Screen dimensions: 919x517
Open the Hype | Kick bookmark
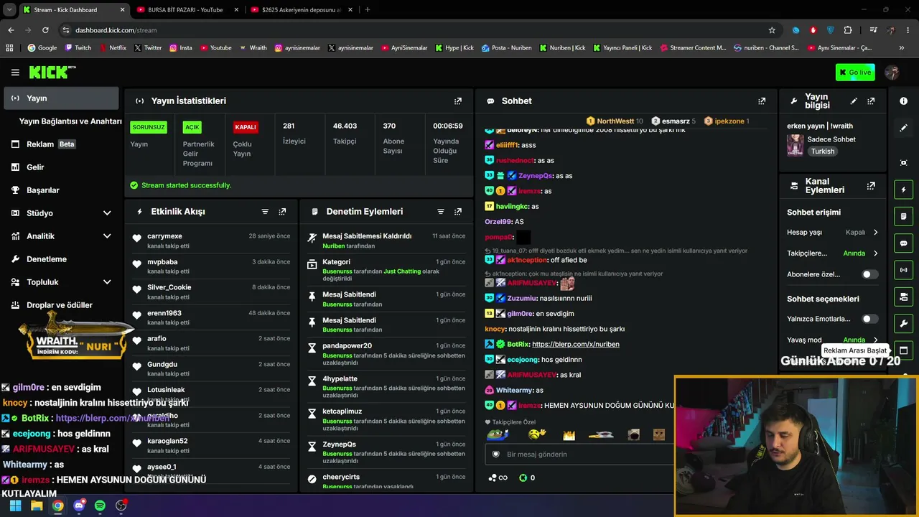[454, 48]
